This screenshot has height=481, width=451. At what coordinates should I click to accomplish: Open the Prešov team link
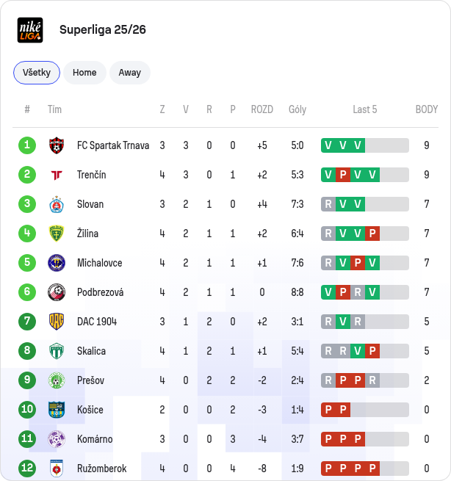pos(90,380)
